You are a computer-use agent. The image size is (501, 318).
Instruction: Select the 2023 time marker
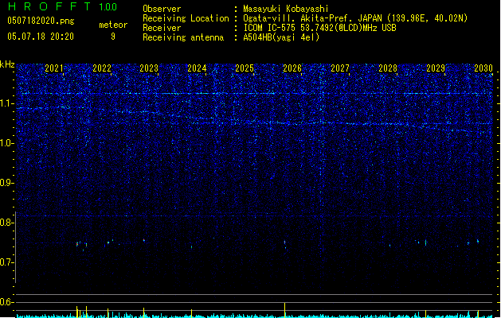pyautogui.click(x=149, y=69)
